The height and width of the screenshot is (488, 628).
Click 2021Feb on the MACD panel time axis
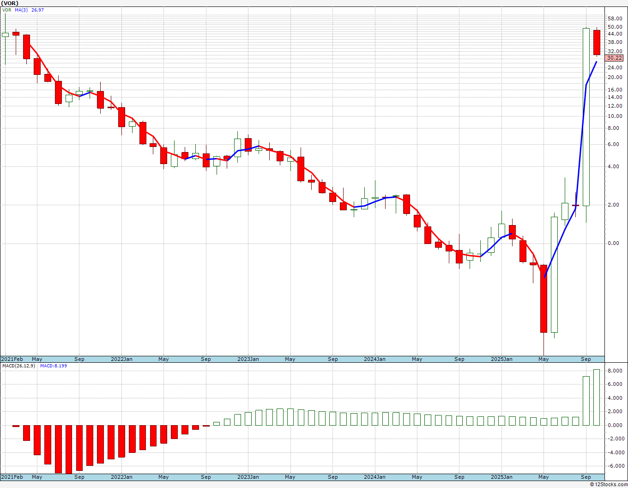[x=12, y=477]
